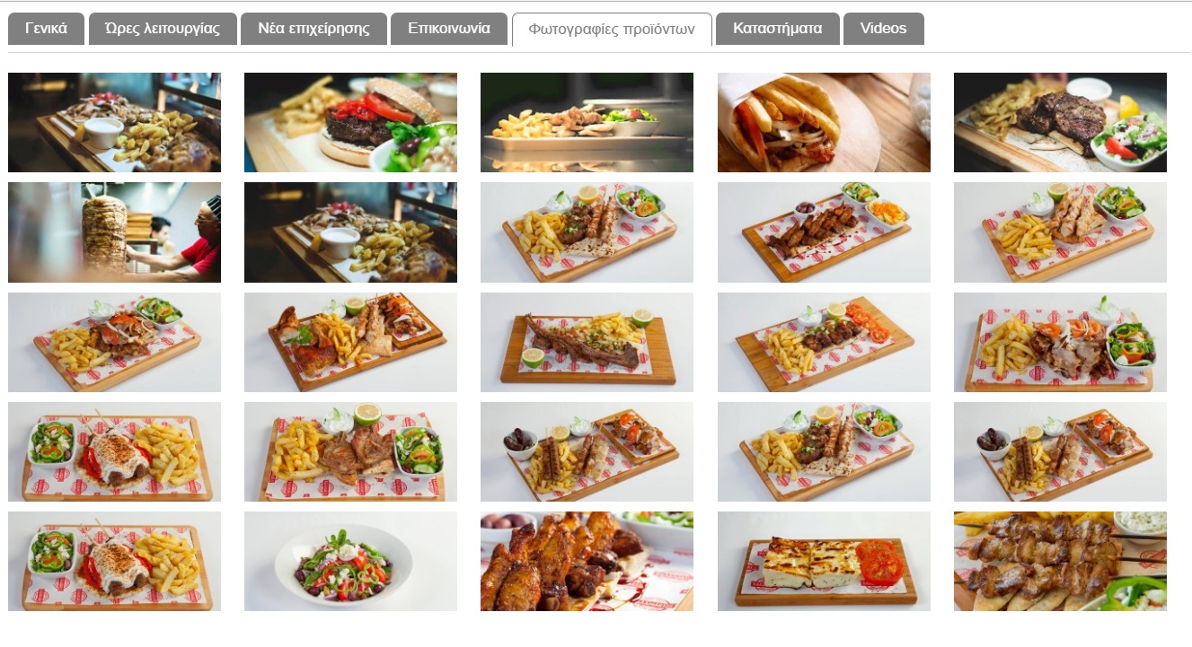
Task: Open the pork chops with fries photo
Action: 350,451
